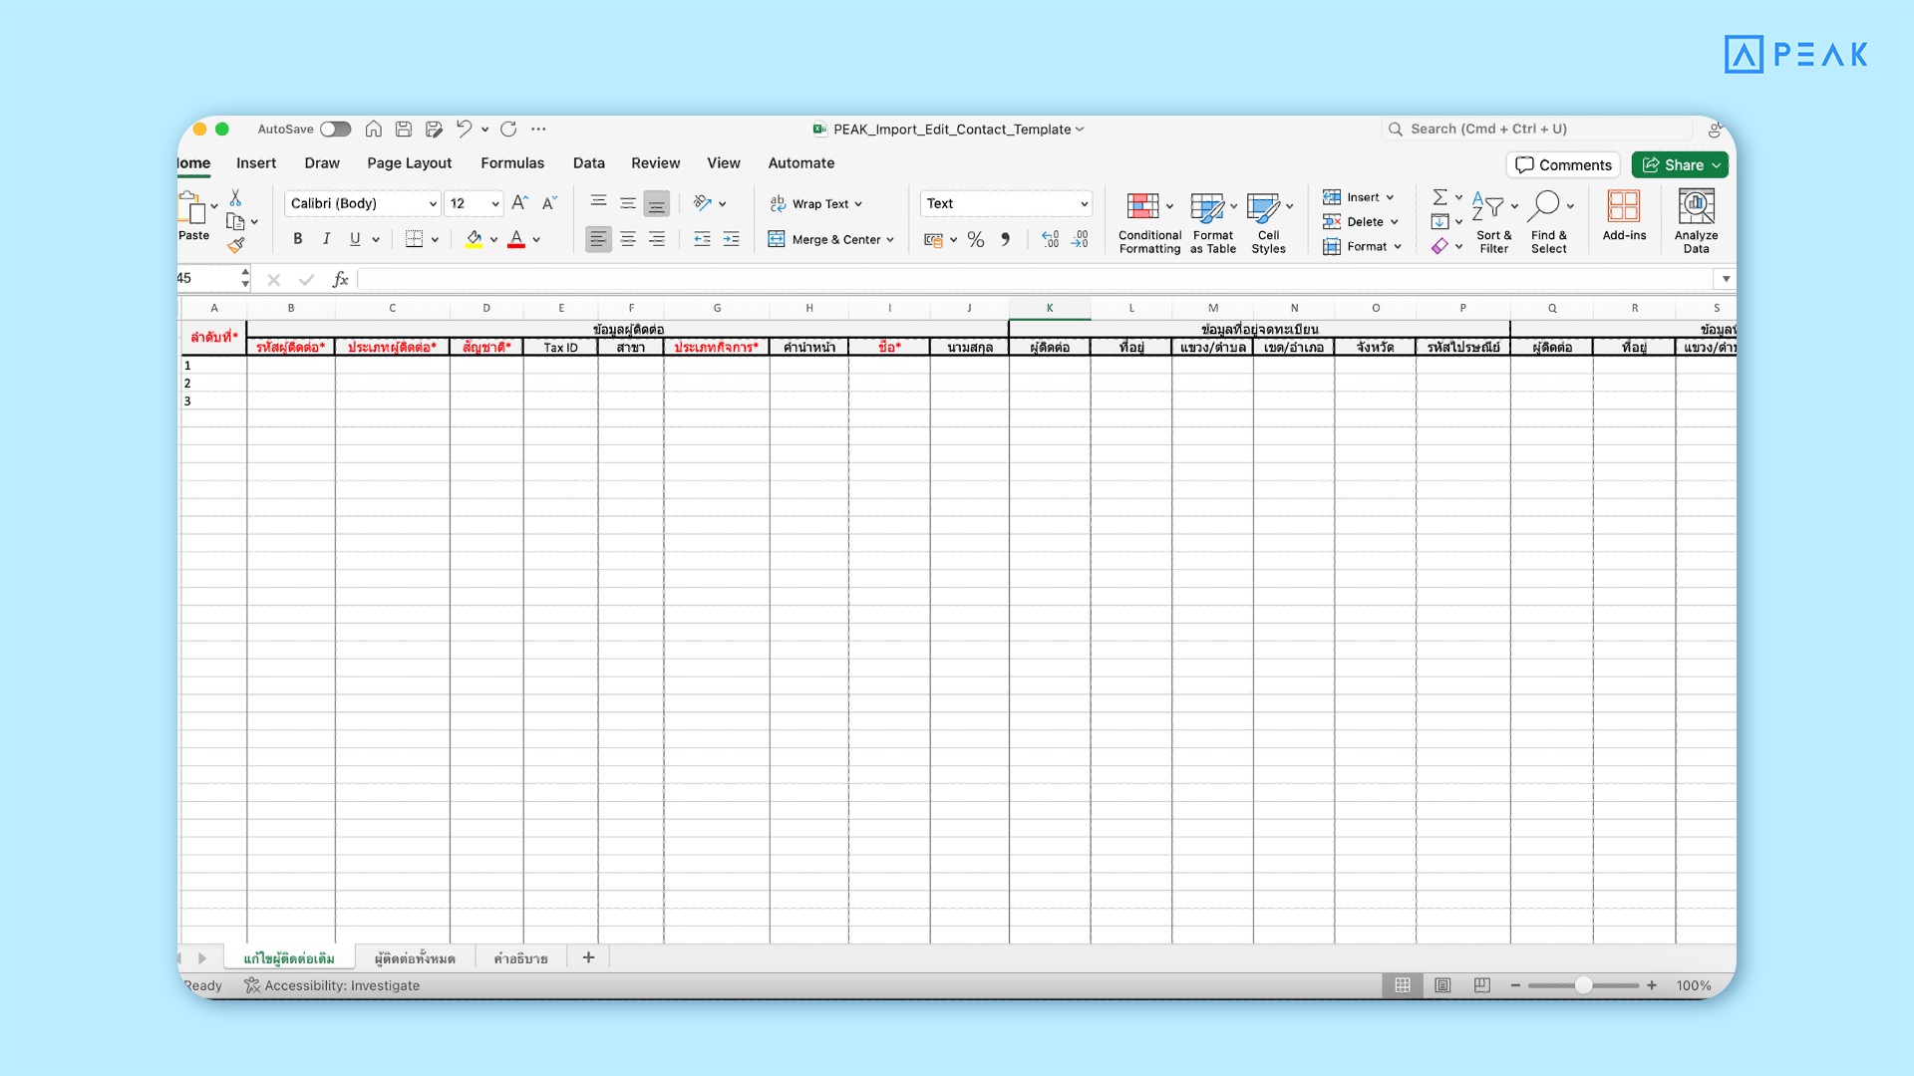This screenshot has width=1914, height=1076.
Task: Click the Share button
Action: tap(1682, 164)
